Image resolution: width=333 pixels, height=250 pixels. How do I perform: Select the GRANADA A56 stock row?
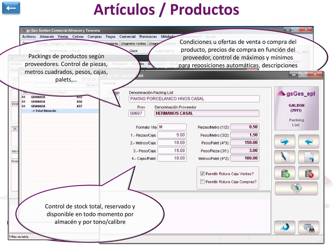point(60,102)
